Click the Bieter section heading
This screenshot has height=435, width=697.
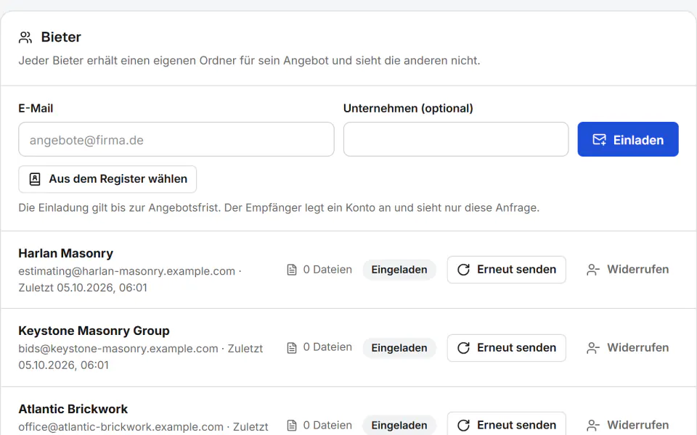tap(61, 37)
